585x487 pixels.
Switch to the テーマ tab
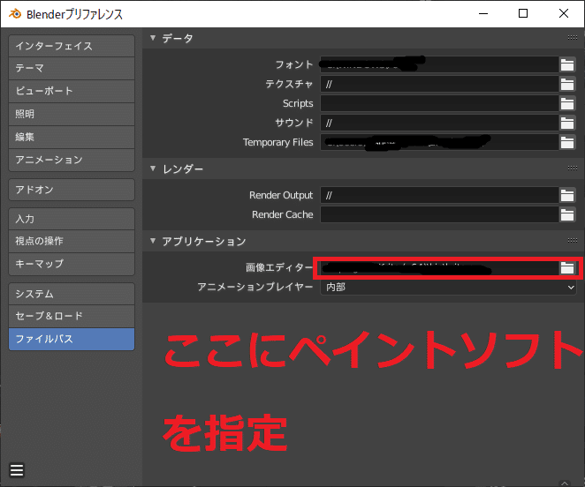(72, 68)
